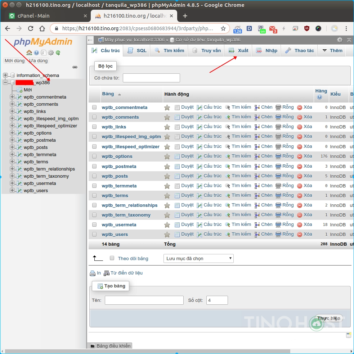Check the wptb_postmeta row checkbox
The width and height of the screenshot is (354, 354).
click(94, 166)
